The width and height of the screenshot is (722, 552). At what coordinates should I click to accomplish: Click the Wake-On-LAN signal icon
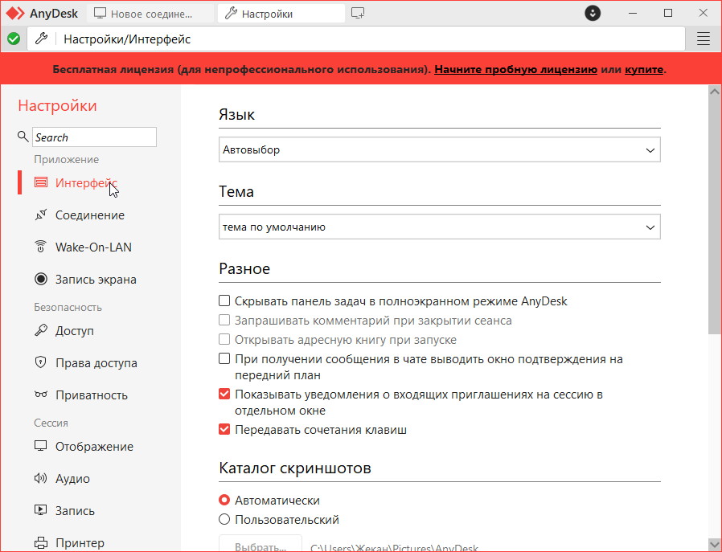coord(41,247)
